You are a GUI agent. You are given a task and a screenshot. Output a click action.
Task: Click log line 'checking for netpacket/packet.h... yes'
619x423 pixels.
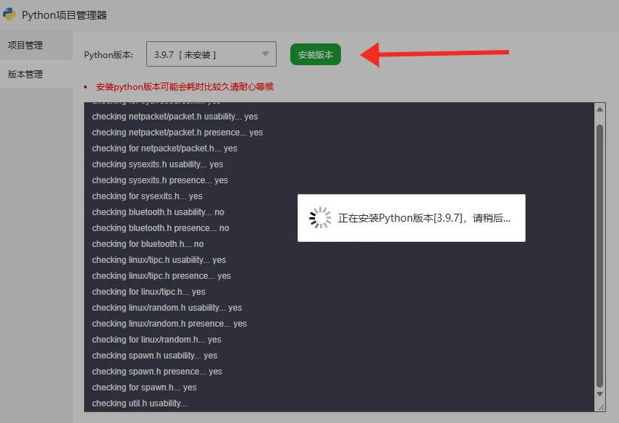[164, 148]
